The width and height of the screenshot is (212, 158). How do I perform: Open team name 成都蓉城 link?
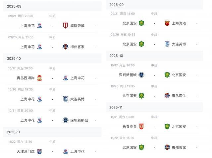77,26
